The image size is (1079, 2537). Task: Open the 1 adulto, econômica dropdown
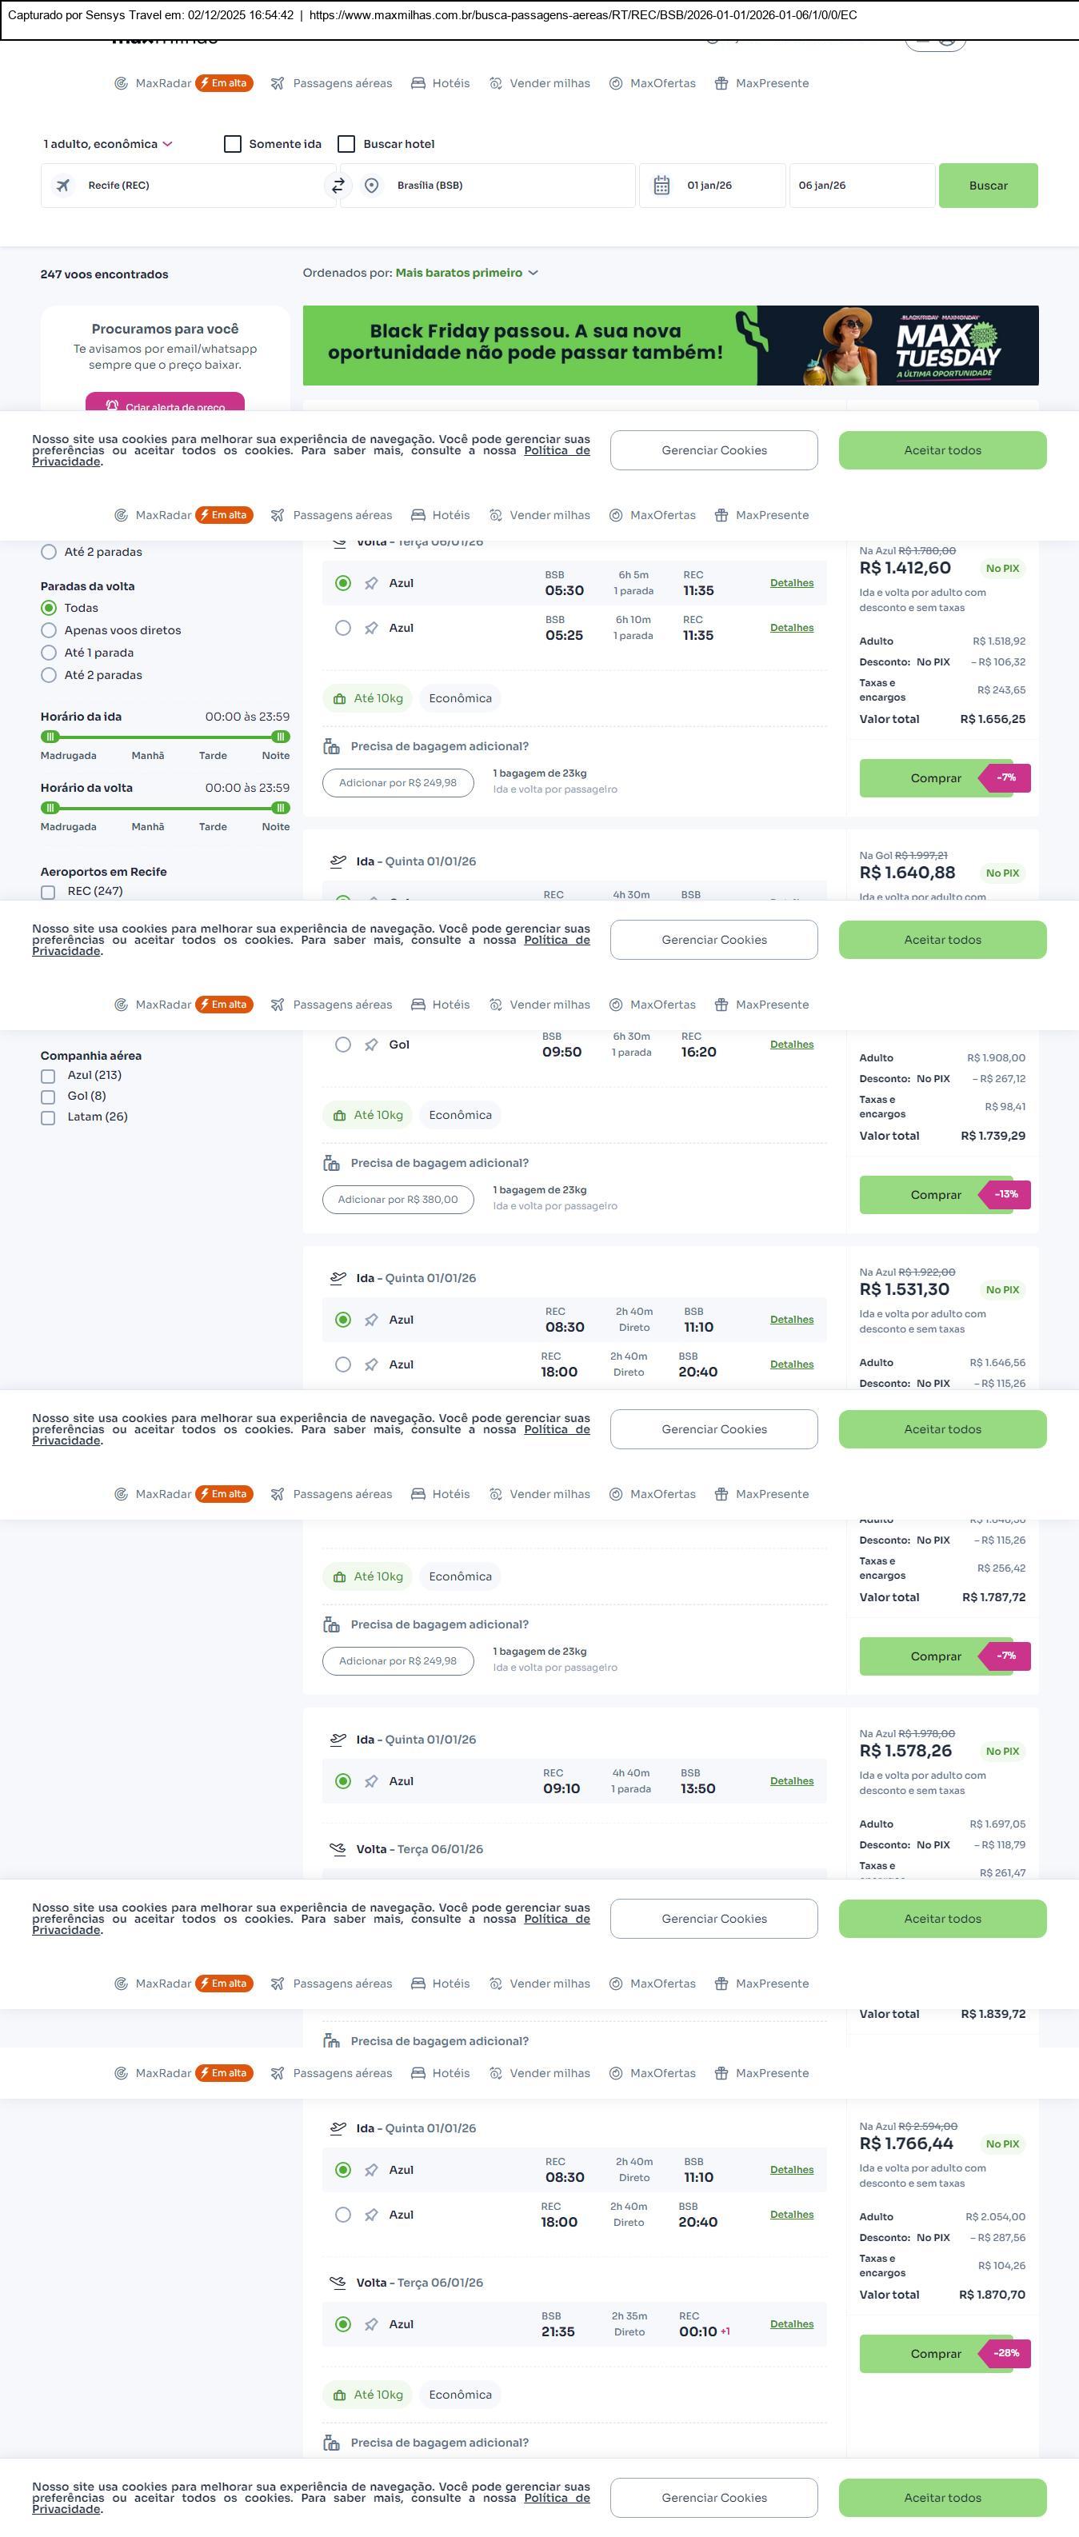tap(108, 144)
